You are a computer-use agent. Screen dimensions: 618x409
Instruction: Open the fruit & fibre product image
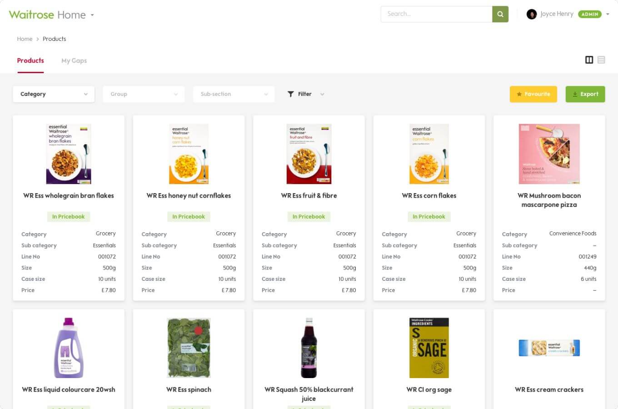point(309,154)
